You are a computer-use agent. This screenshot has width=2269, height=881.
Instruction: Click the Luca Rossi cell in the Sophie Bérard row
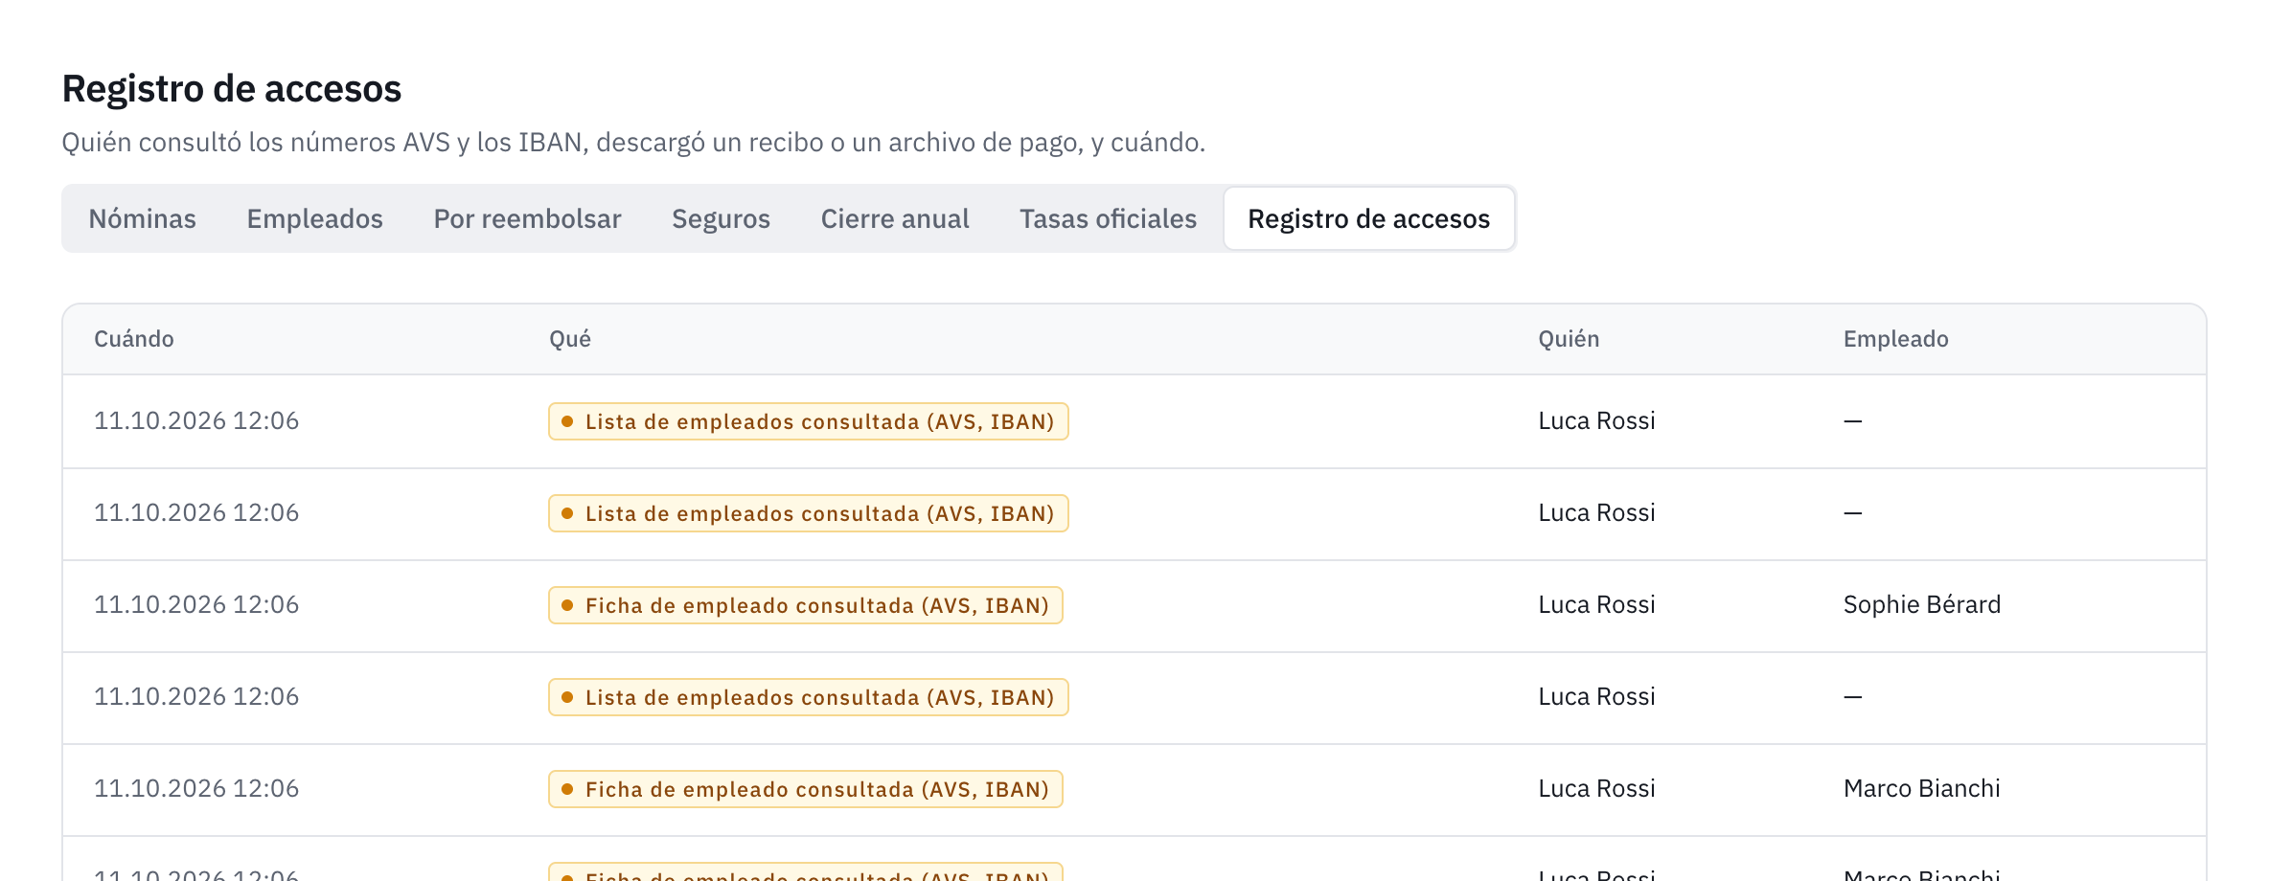click(x=1596, y=604)
